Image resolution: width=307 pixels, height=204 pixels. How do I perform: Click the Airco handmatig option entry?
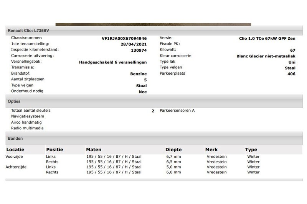coord(27,122)
